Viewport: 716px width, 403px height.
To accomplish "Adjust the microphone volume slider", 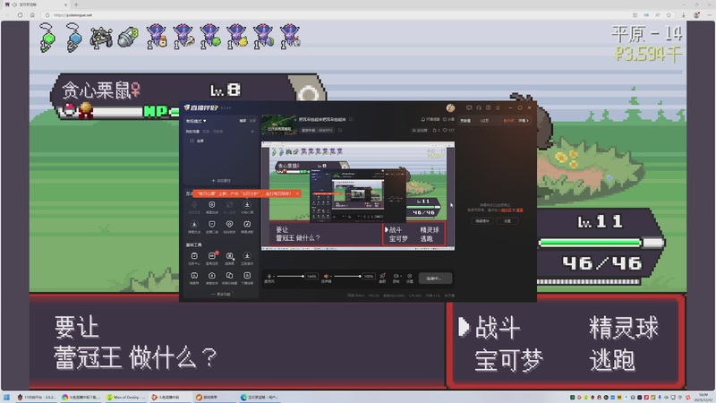I will (x=290, y=276).
